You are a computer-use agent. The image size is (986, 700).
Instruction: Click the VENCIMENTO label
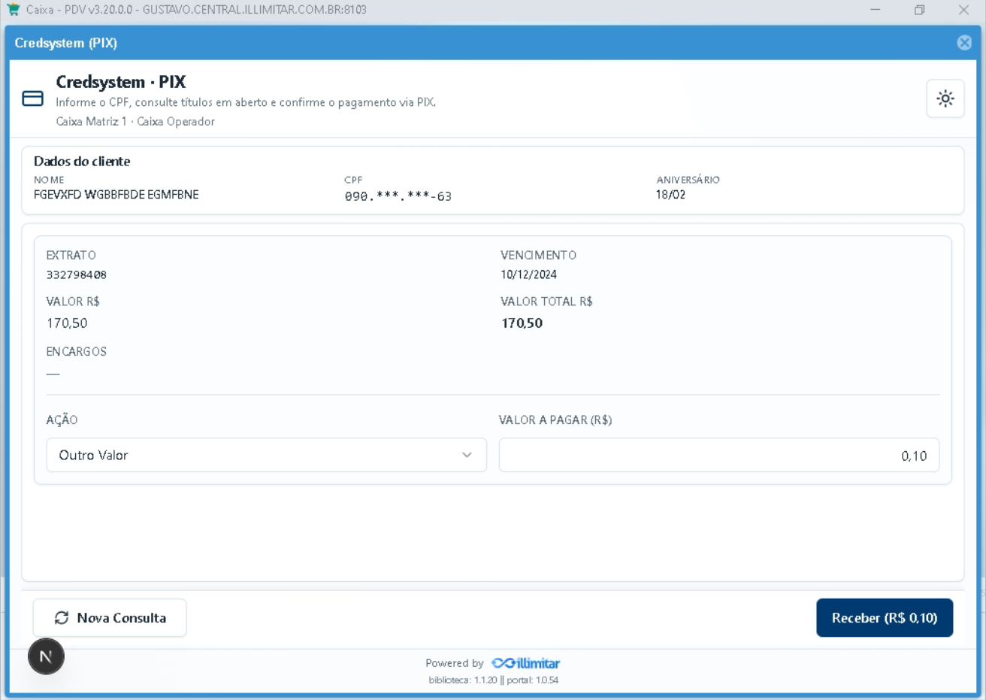pyautogui.click(x=539, y=256)
